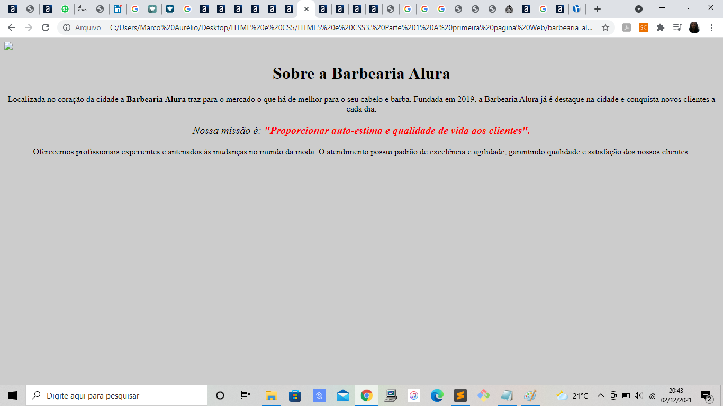The width and height of the screenshot is (723, 406).
Task: Open the orange SC extension icon
Action: [x=644, y=27]
